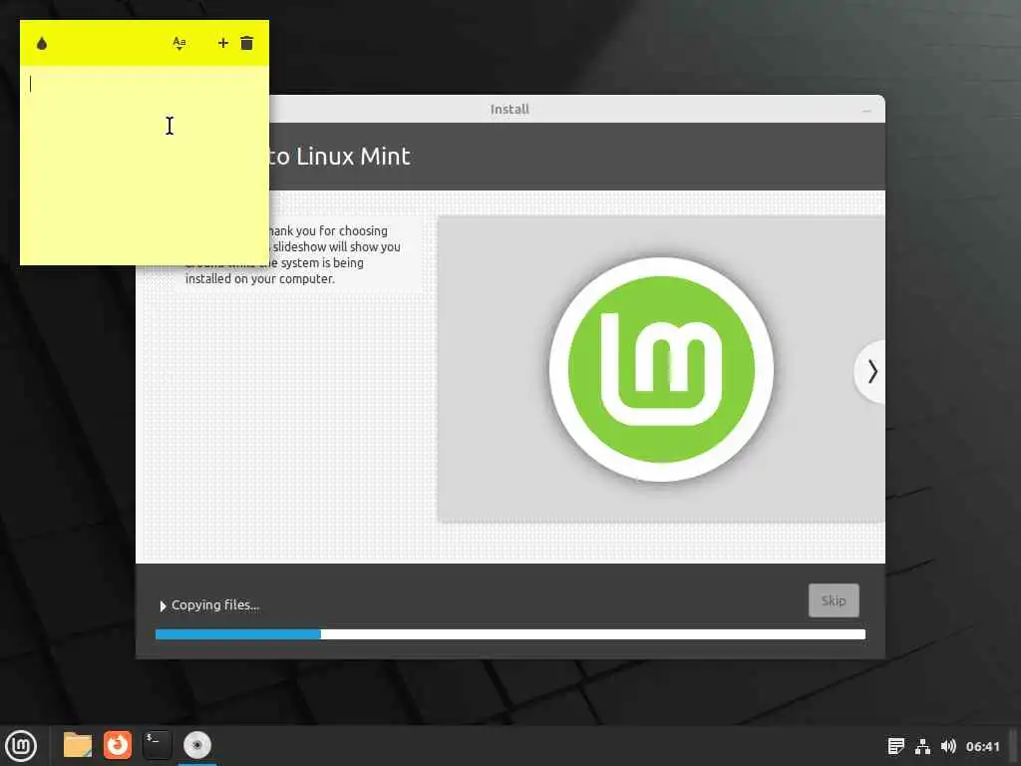This screenshot has height=766, width=1021.
Task: Click the Linux Mint logo slide image
Action: click(661, 369)
